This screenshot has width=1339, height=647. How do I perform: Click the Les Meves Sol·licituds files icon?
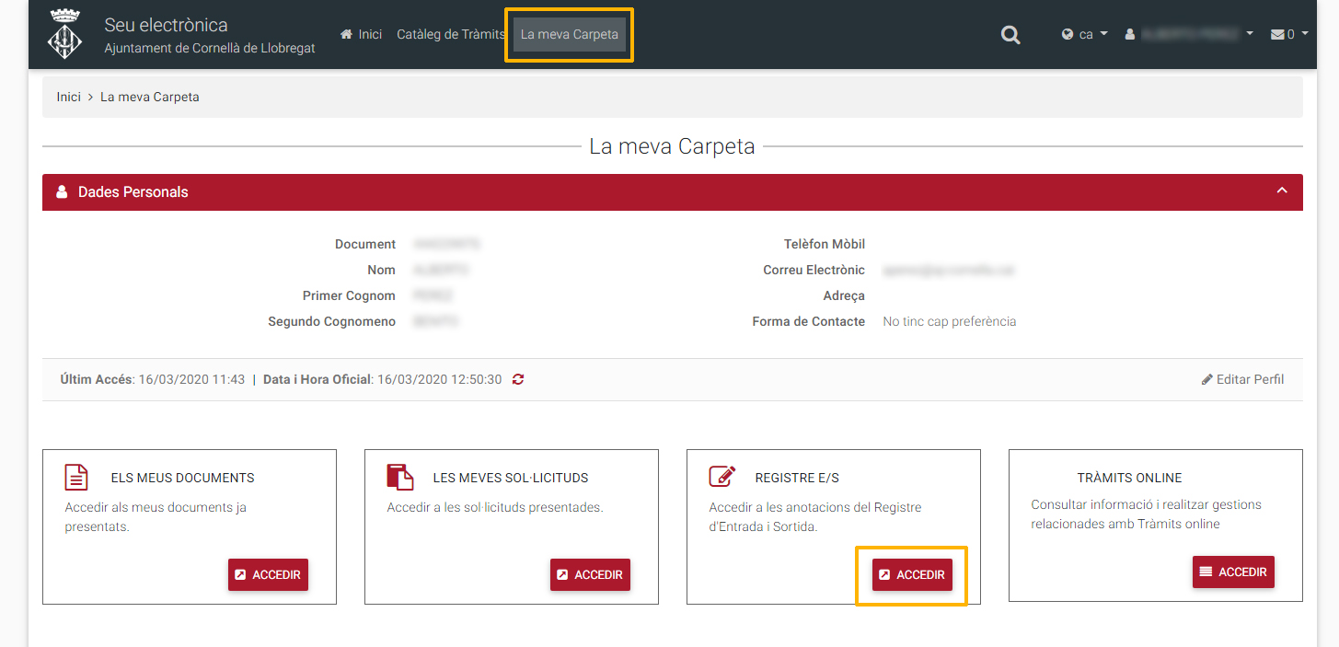point(399,477)
